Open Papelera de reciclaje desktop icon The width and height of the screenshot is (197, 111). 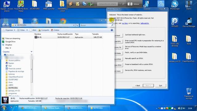point(189,94)
